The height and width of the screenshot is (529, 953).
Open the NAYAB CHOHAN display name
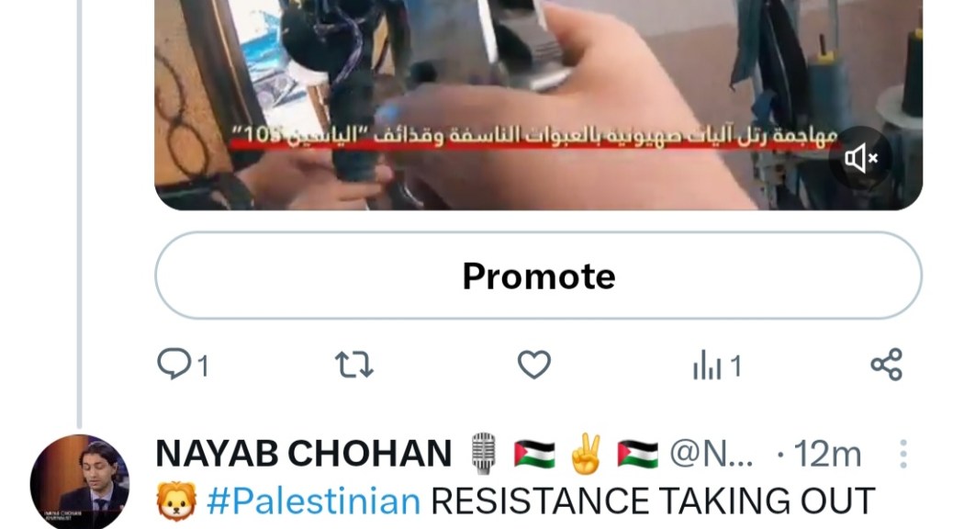(x=304, y=454)
